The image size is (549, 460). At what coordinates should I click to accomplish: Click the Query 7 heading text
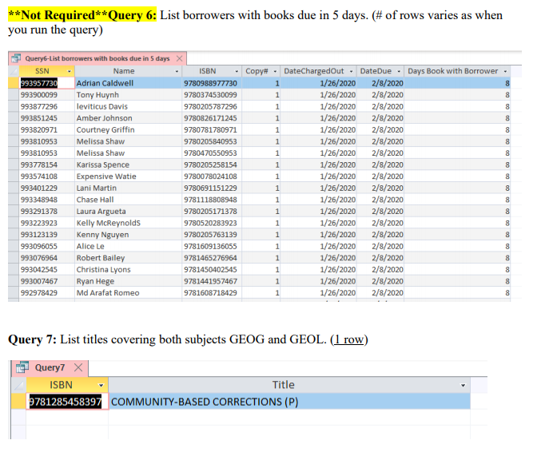pos(32,339)
